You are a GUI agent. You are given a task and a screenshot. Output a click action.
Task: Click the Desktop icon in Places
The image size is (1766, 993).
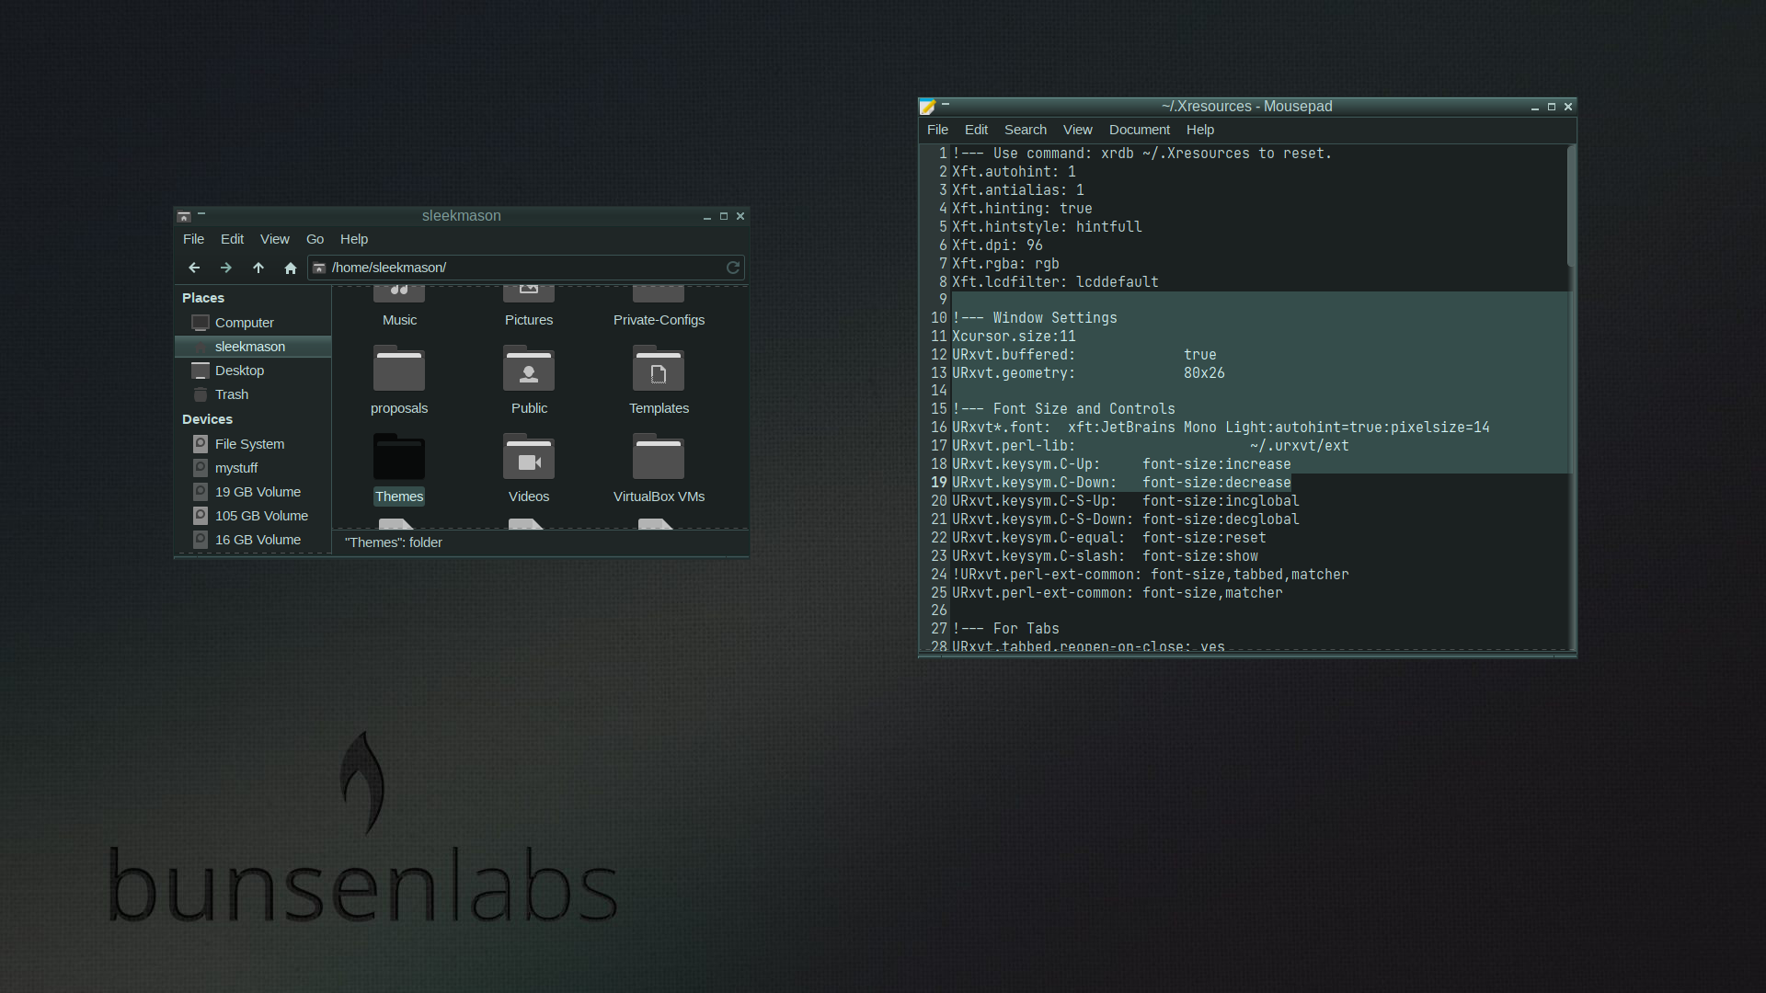(201, 371)
